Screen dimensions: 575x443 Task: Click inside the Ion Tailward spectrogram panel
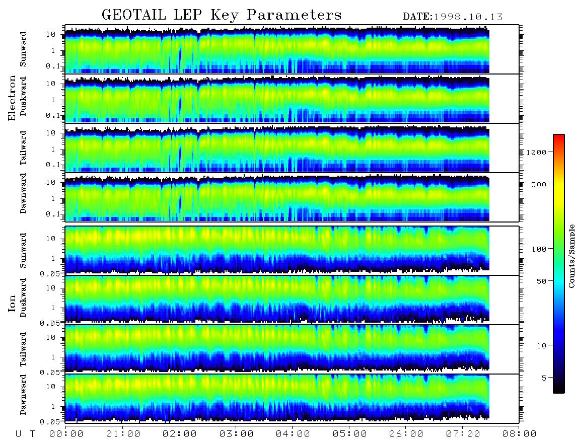coord(292,349)
